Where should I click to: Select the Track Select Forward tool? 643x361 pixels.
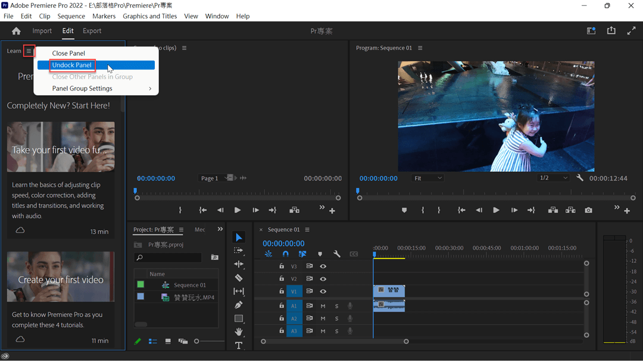point(239,250)
